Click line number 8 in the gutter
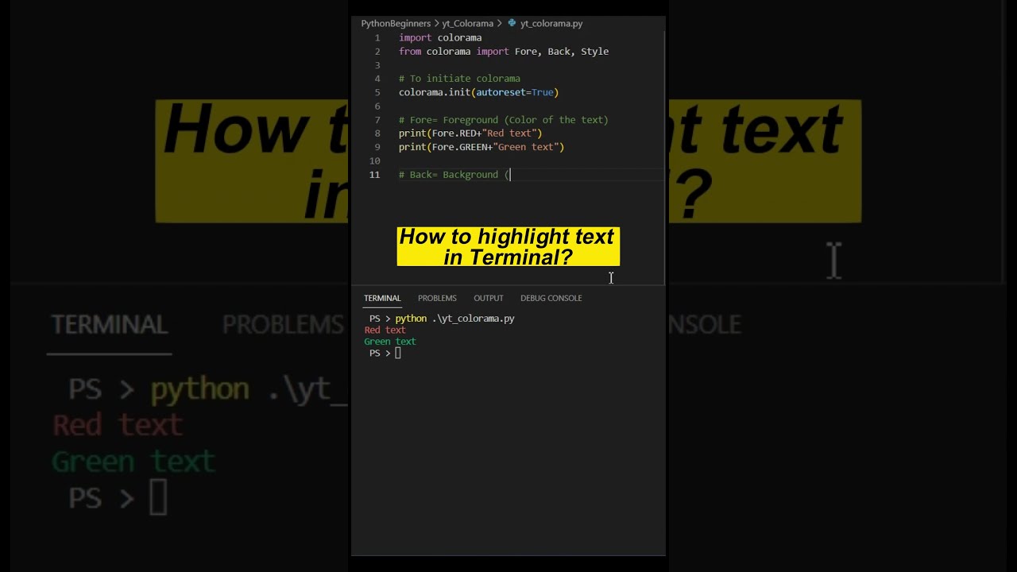The width and height of the screenshot is (1017, 572). [x=377, y=133]
